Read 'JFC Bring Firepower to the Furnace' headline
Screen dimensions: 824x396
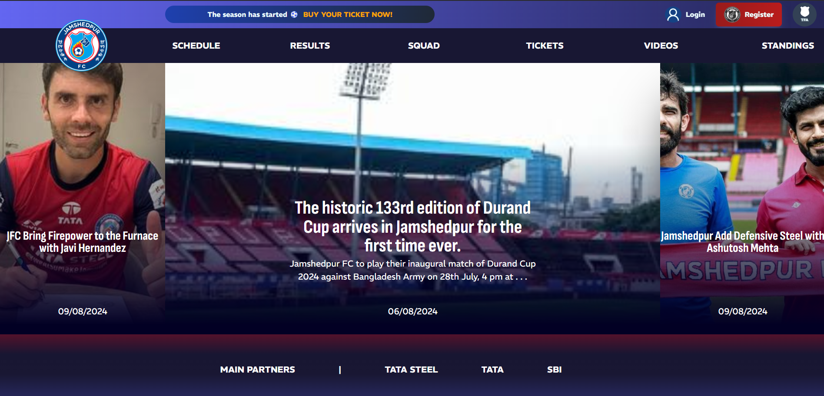pyautogui.click(x=83, y=242)
